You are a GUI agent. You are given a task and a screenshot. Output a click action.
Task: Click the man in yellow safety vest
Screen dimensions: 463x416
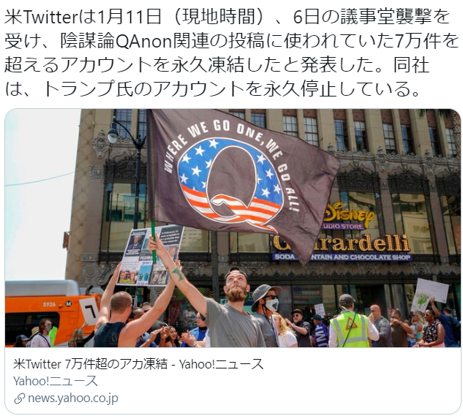(x=350, y=322)
